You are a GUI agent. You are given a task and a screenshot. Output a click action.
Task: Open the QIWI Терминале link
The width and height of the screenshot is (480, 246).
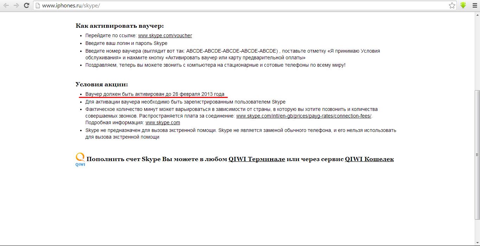[x=257, y=159]
